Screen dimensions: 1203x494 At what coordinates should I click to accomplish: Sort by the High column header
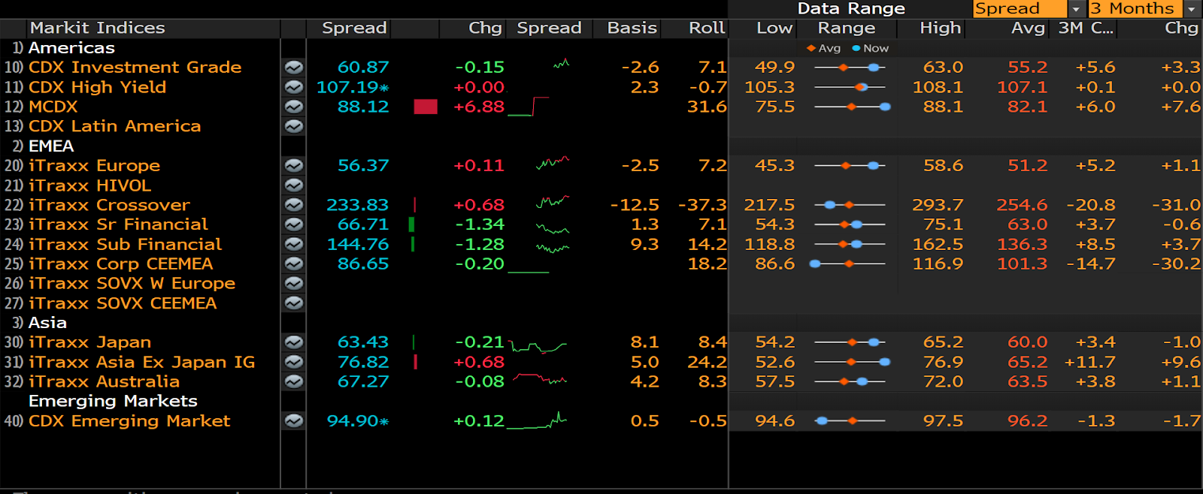(x=940, y=29)
